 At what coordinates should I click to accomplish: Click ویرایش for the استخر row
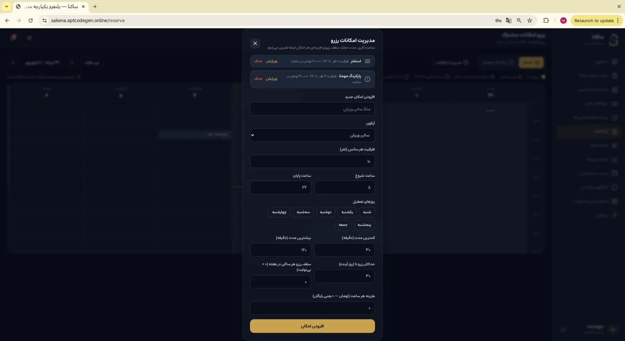271,61
